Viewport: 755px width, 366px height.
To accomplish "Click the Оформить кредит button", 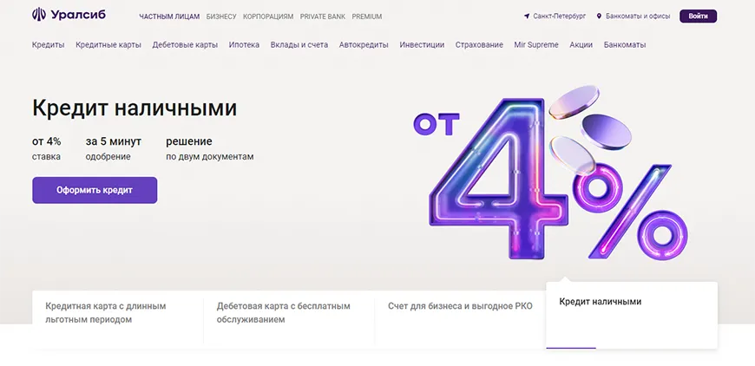I will pos(95,190).
